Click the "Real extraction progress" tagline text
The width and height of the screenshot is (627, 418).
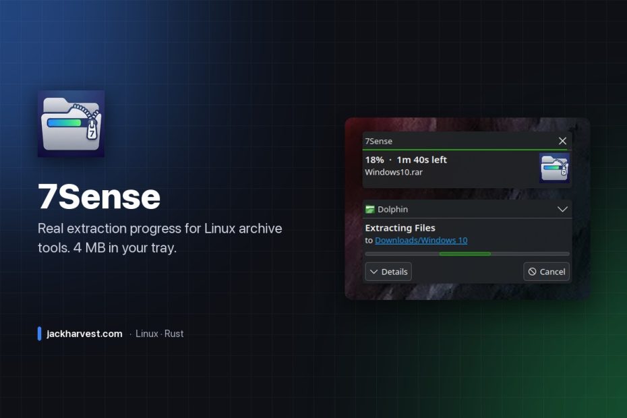pyautogui.click(x=160, y=238)
